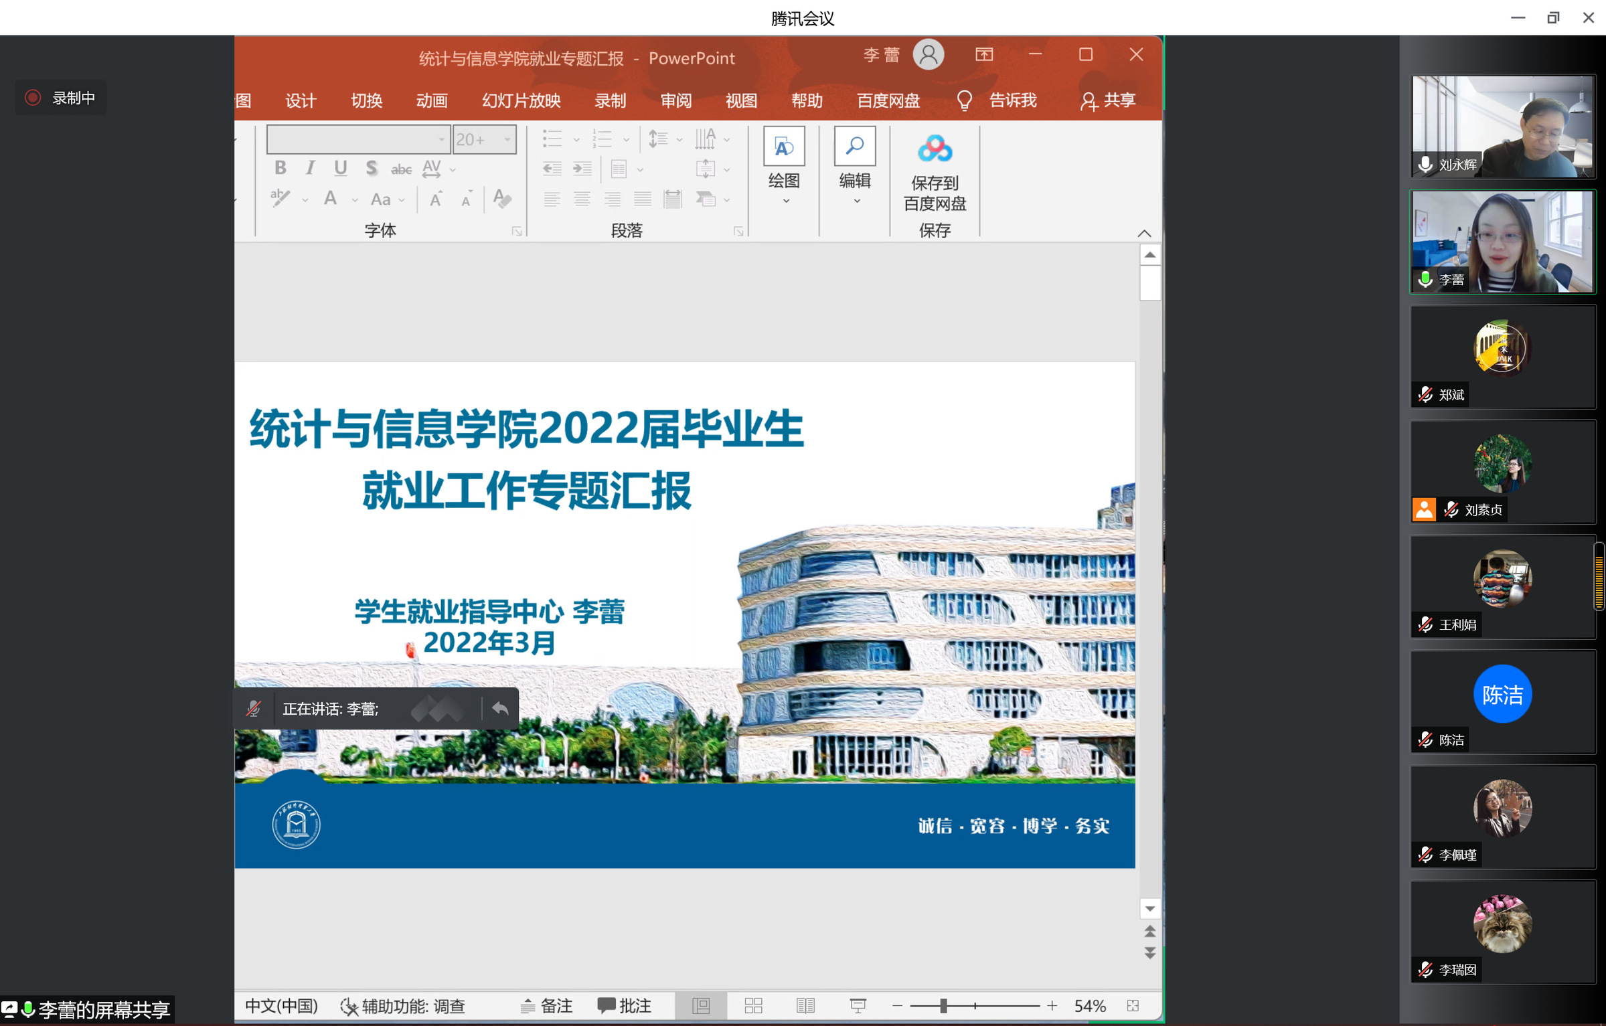Switch to slide sorter view icon
Viewport: 1606px width, 1026px height.
(753, 1005)
